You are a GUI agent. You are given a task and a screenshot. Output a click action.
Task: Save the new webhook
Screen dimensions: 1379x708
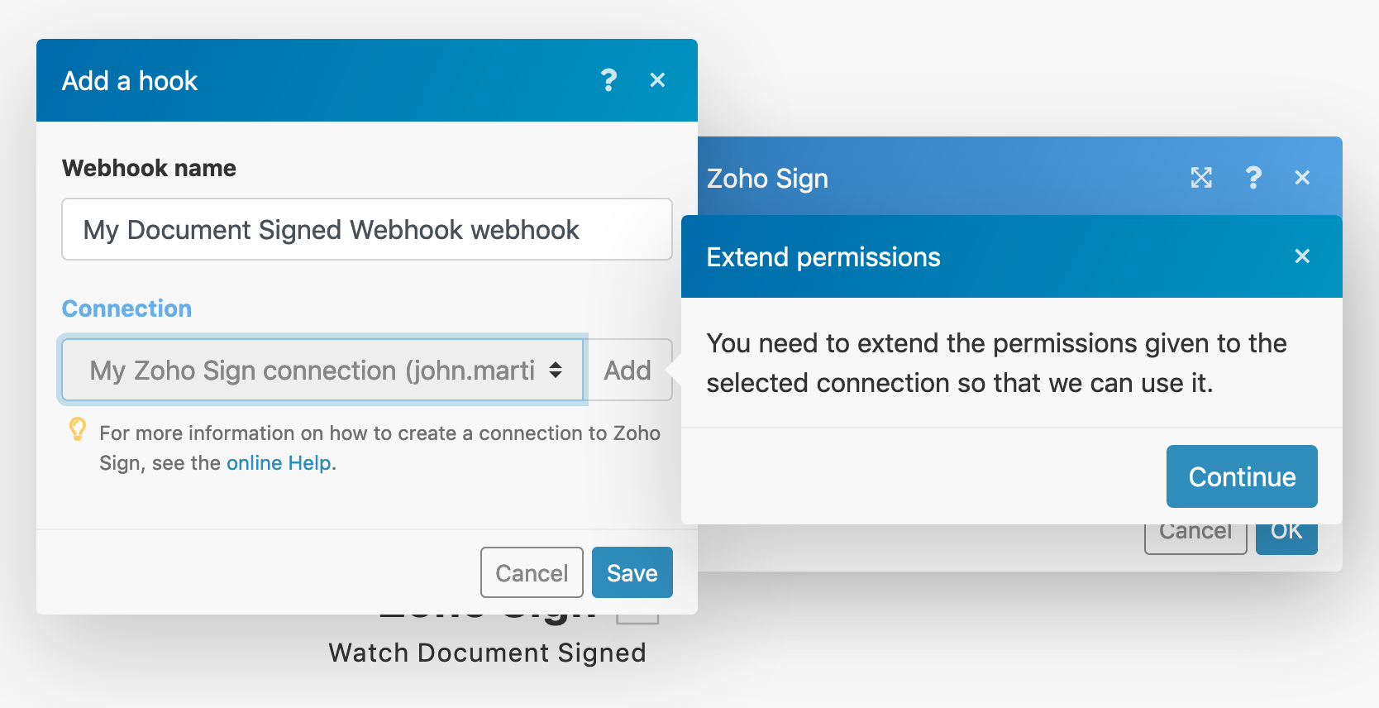click(x=632, y=572)
